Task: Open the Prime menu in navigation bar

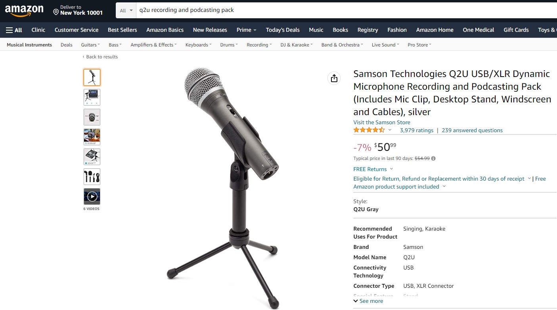Action: 246,30
